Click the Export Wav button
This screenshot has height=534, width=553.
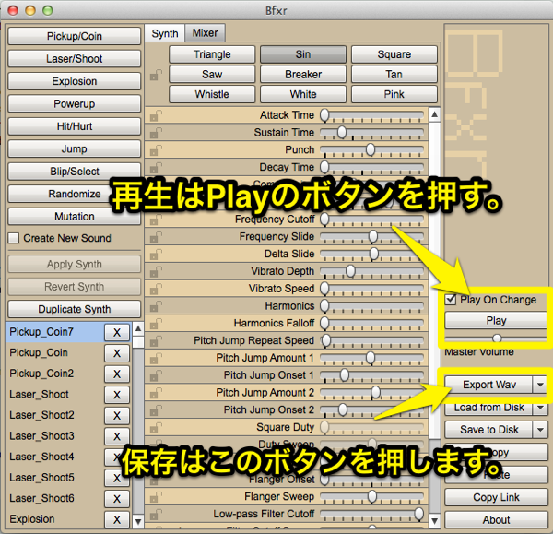(489, 385)
